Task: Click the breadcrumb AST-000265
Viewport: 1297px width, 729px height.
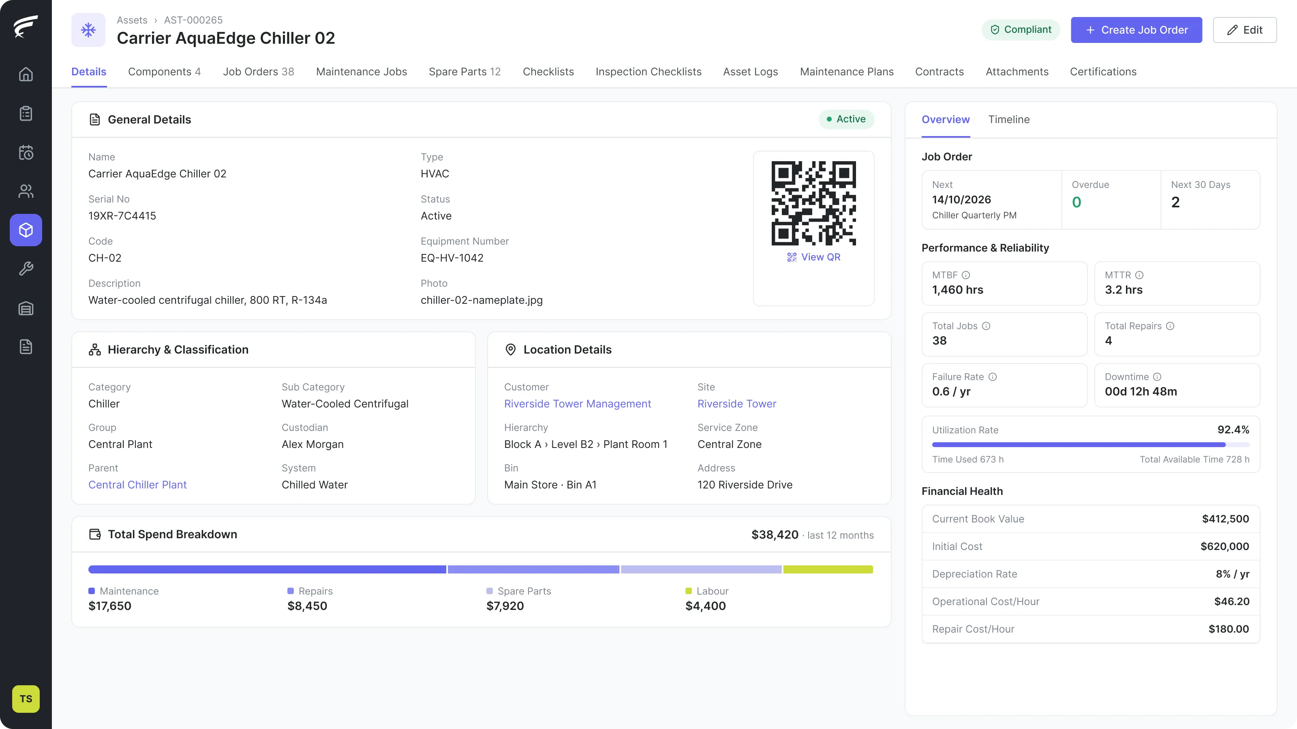Action: click(x=193, y=20)
